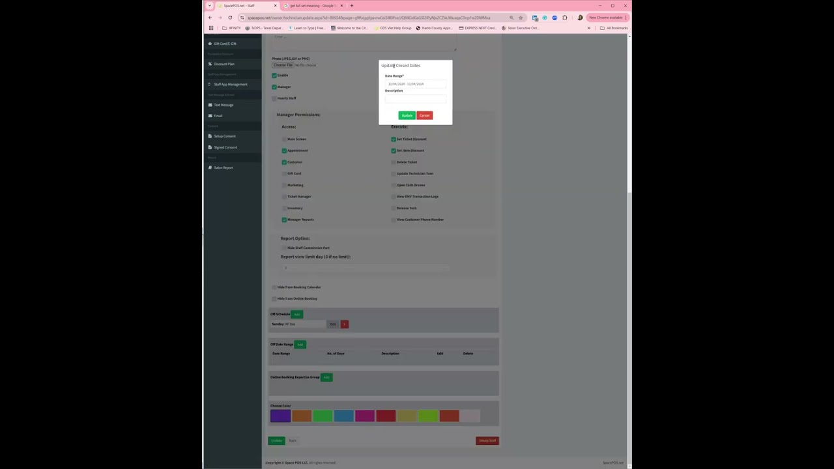Image resolution: width=834 pixels, height=469 pixels.
Task: Click the Delete Staff button
Action: 487,441
